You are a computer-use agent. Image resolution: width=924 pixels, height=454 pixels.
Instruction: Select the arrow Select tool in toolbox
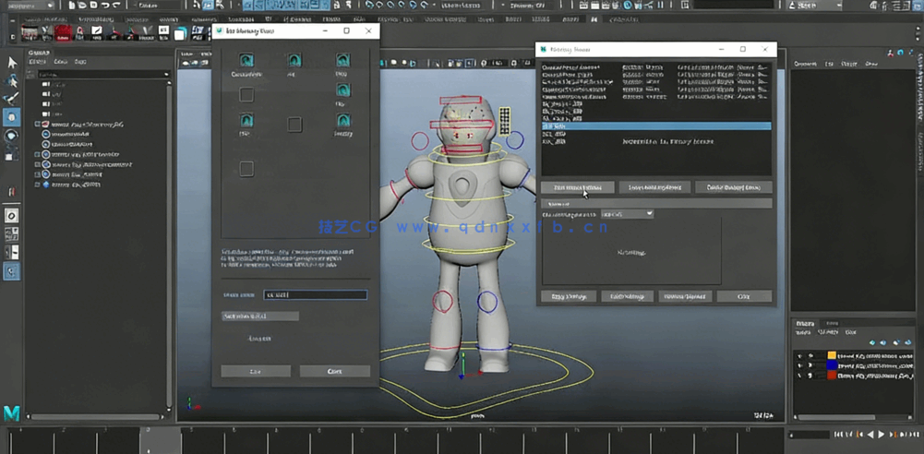pos(12,62)
